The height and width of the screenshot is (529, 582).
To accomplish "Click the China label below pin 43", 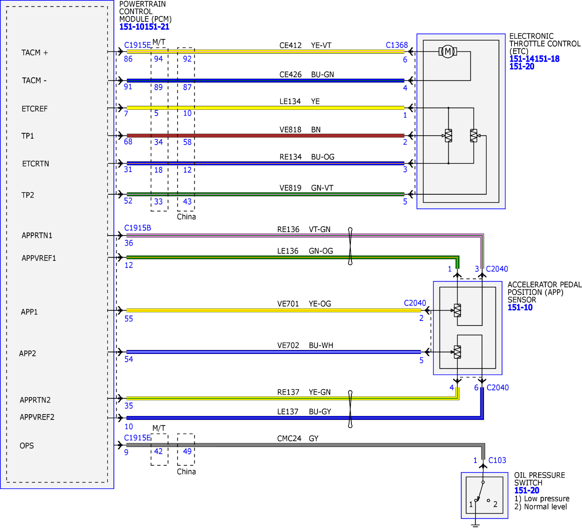I will click(186, 217).
